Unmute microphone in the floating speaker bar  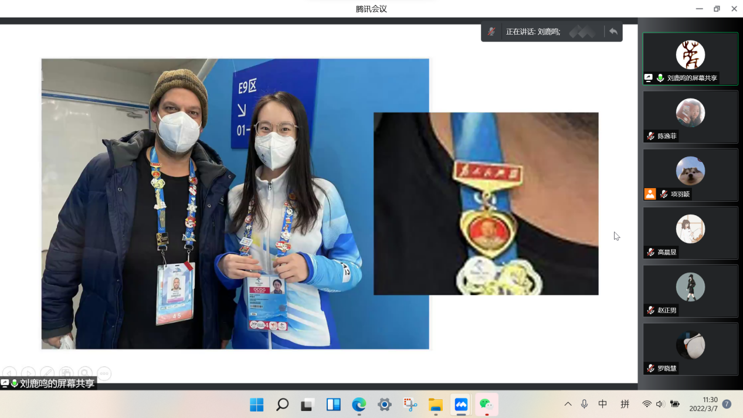[x=491, y=32]
